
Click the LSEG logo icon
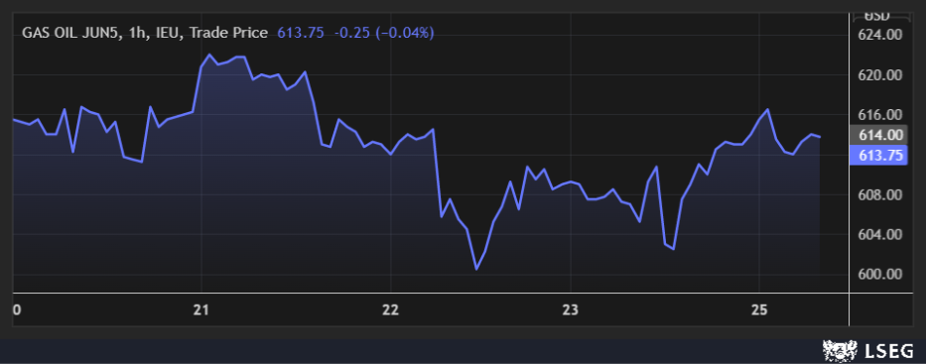pos(841,352)
